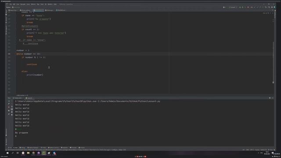The image size is (281, 158).
Task: Click the red Stop icon in top toolbar
Action: (248, 7)
